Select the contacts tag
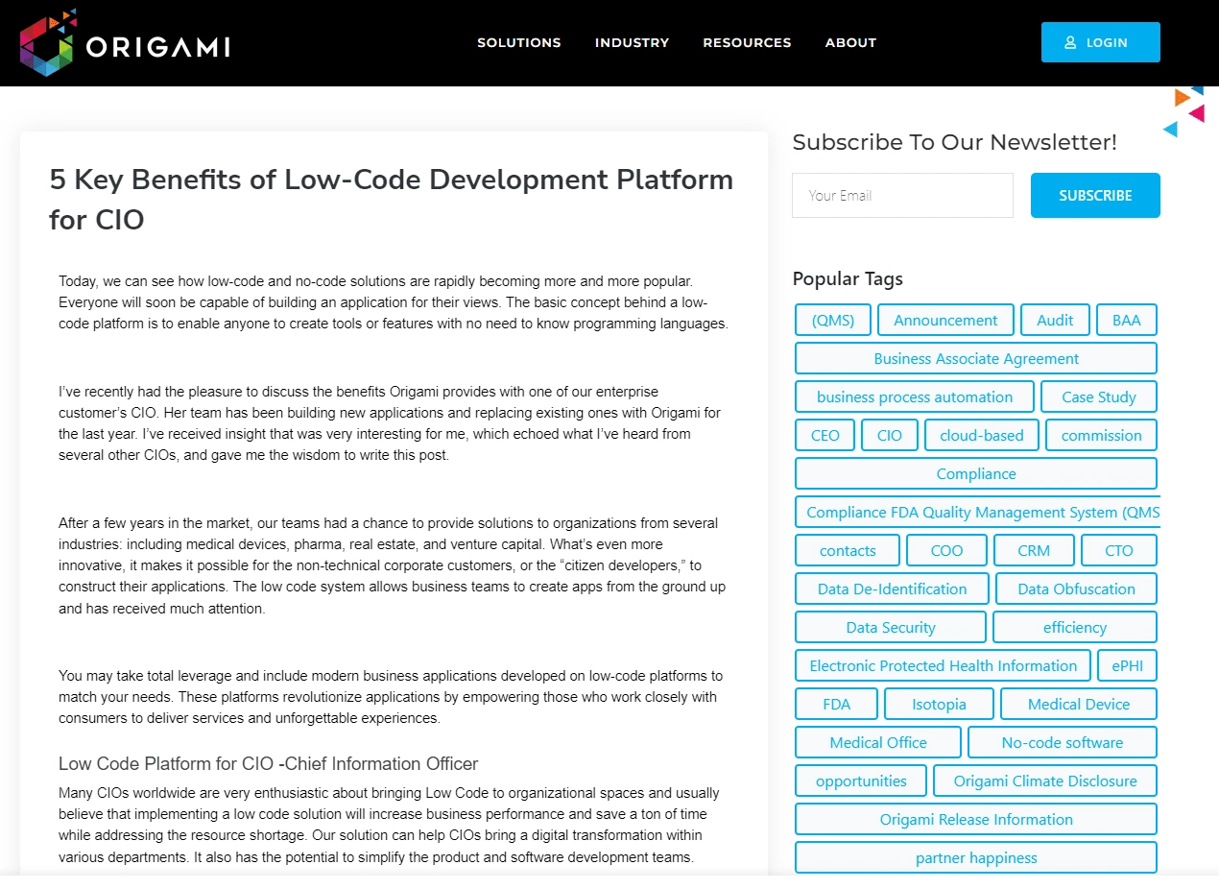This screenshot has width=1219, height=889. point(848,550)
